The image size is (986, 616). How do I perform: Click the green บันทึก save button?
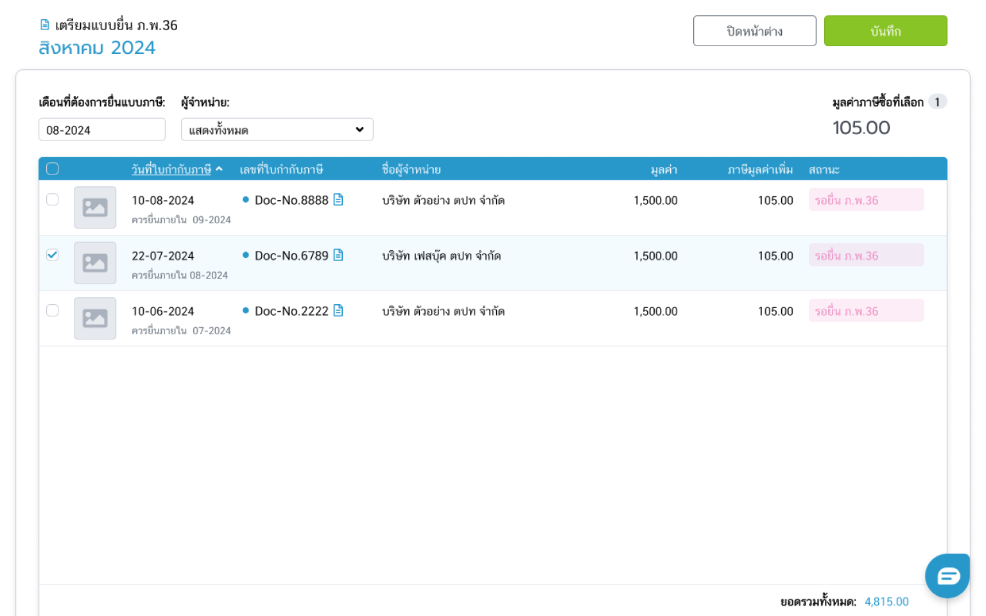[x=885, y=31]
